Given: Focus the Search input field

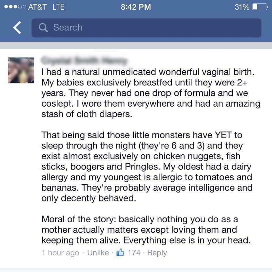Looking at the screenshot, I should click(146, 28).
